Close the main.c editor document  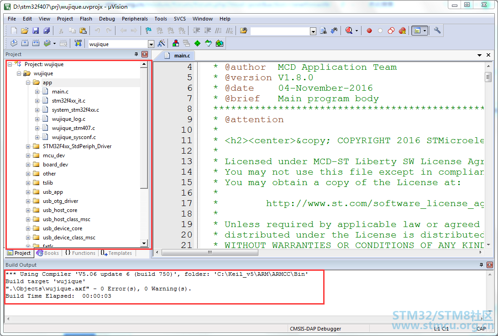(488, 55)
